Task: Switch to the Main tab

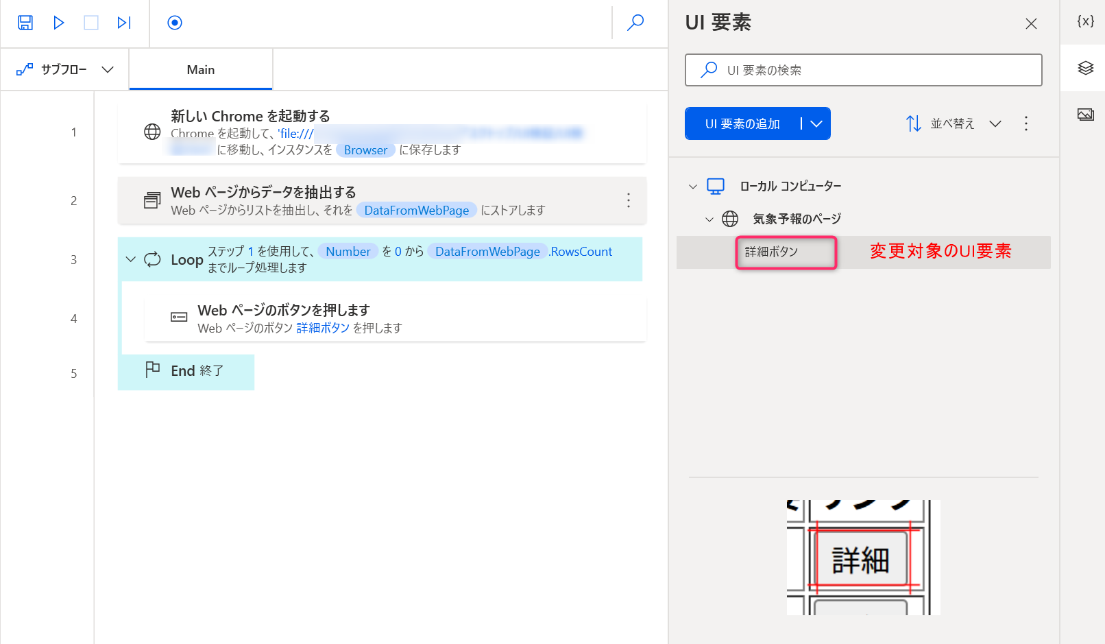Action: point(201,69)
